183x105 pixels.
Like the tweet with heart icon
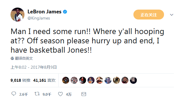(x=60, y=94)
